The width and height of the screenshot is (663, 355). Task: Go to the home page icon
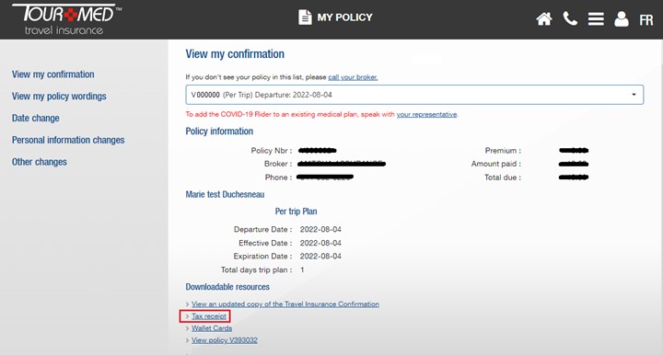(x=544, y=19)
